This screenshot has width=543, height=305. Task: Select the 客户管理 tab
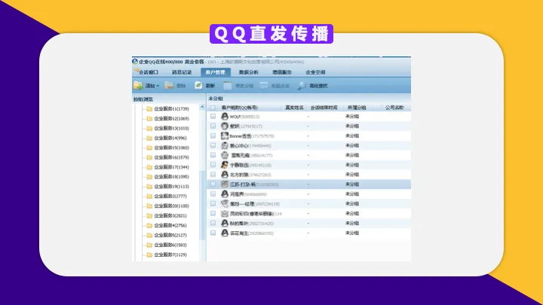(215, 72)
